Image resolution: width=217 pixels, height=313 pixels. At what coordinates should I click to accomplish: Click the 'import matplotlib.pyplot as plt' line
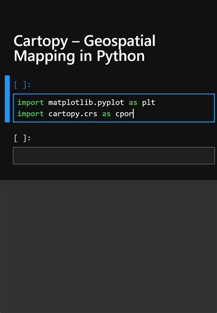87,102
